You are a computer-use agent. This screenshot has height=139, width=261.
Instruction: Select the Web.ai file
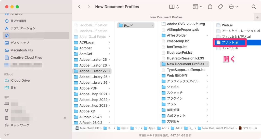227,25
